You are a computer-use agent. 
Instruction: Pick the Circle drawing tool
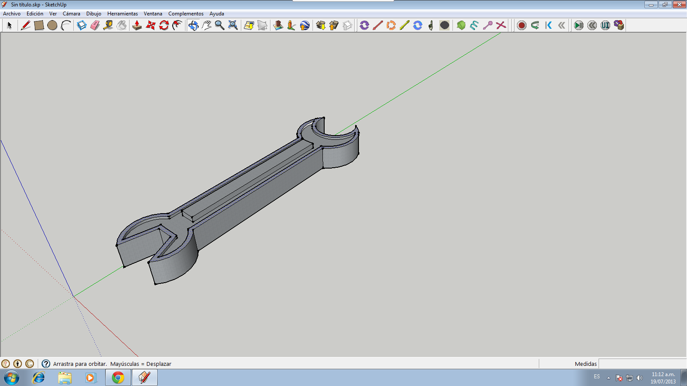[52, 25]
